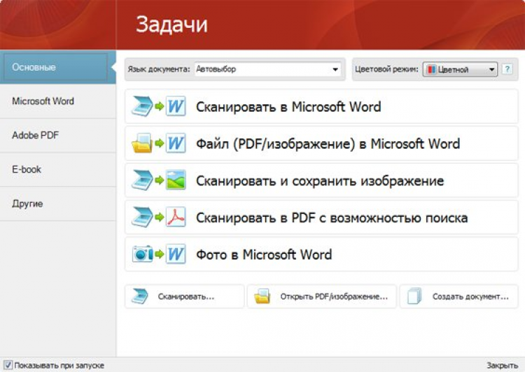Click folder icon in Файл (PDF/изображение) row
525x372 pixels.
[x=142, y=143]
